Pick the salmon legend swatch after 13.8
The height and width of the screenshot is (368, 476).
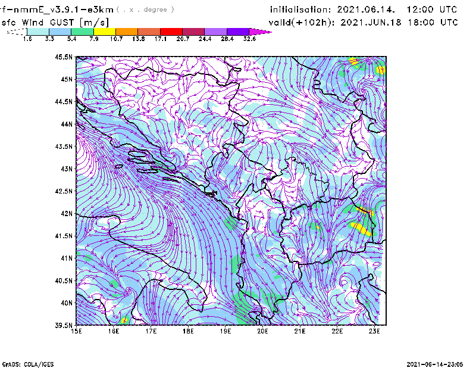point(149,32)
